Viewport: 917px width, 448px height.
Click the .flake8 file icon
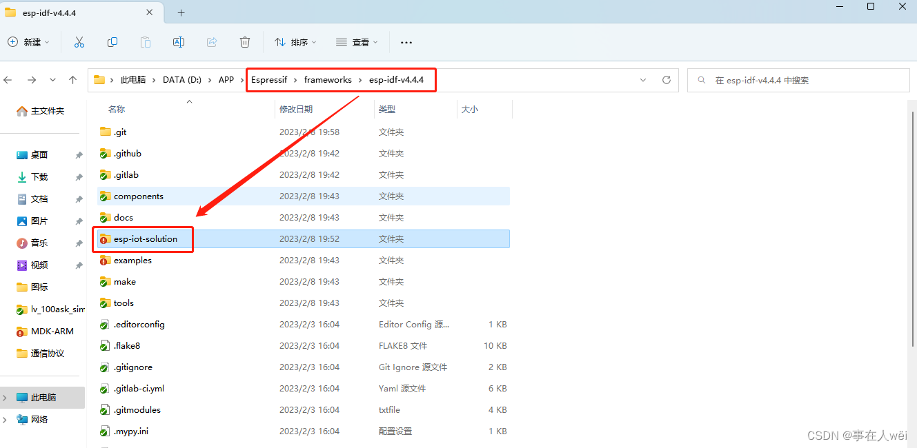105,346
